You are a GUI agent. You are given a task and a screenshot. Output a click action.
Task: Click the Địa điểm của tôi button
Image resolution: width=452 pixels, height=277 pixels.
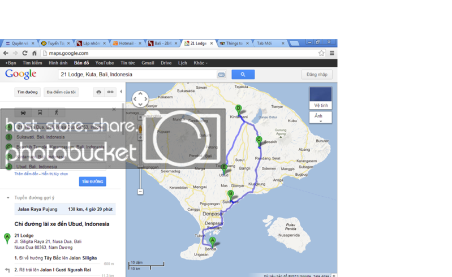(x=61, y=92)
